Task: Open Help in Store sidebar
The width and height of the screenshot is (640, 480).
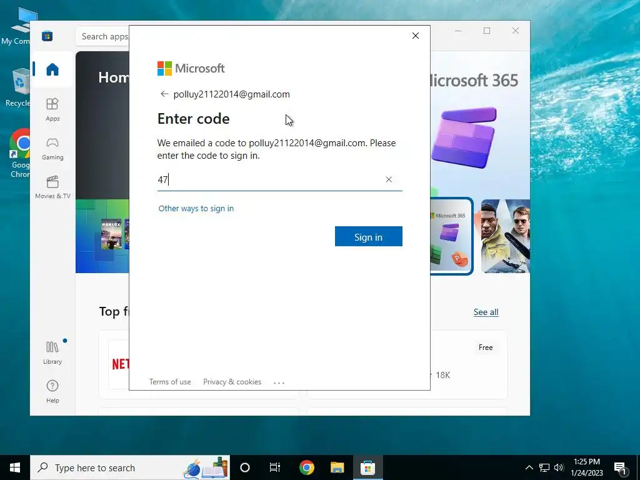Action: 52,391
